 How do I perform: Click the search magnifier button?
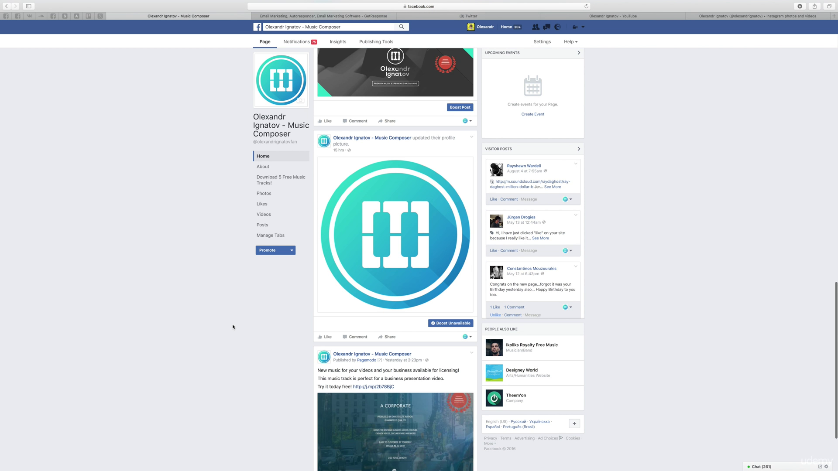coord(402,27)
